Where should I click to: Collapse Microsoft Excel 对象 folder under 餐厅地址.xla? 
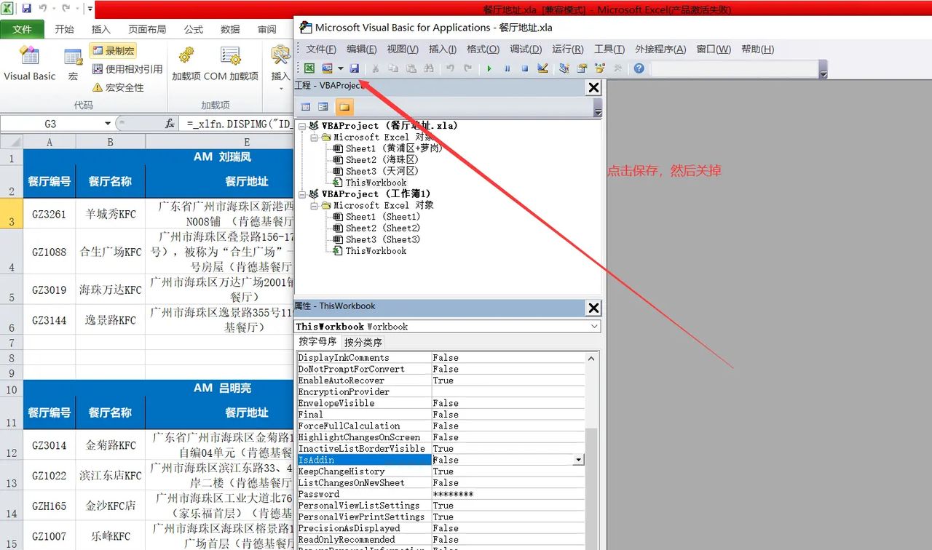pyautogui.click(x=315, y=137)
